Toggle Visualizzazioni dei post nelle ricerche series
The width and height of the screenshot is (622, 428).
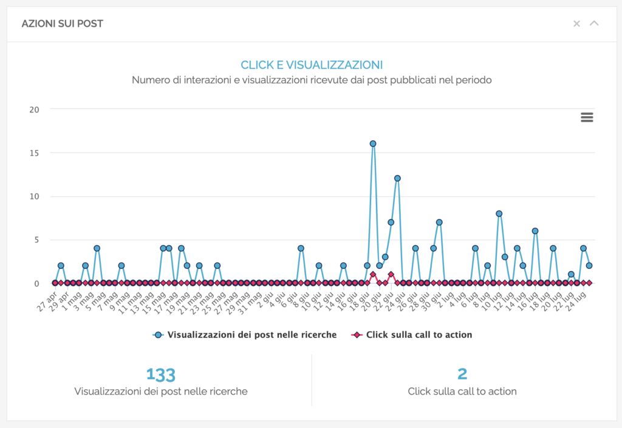point(251,334)
